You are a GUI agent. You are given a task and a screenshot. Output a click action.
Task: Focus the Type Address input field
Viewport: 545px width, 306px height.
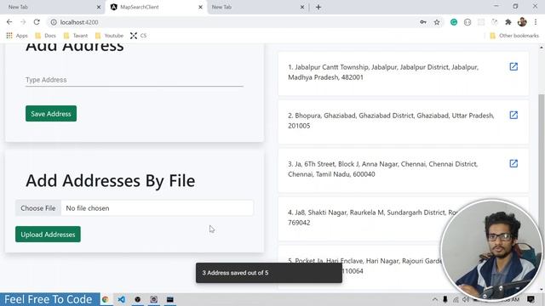pyautogui.click(x=135, y=80)
